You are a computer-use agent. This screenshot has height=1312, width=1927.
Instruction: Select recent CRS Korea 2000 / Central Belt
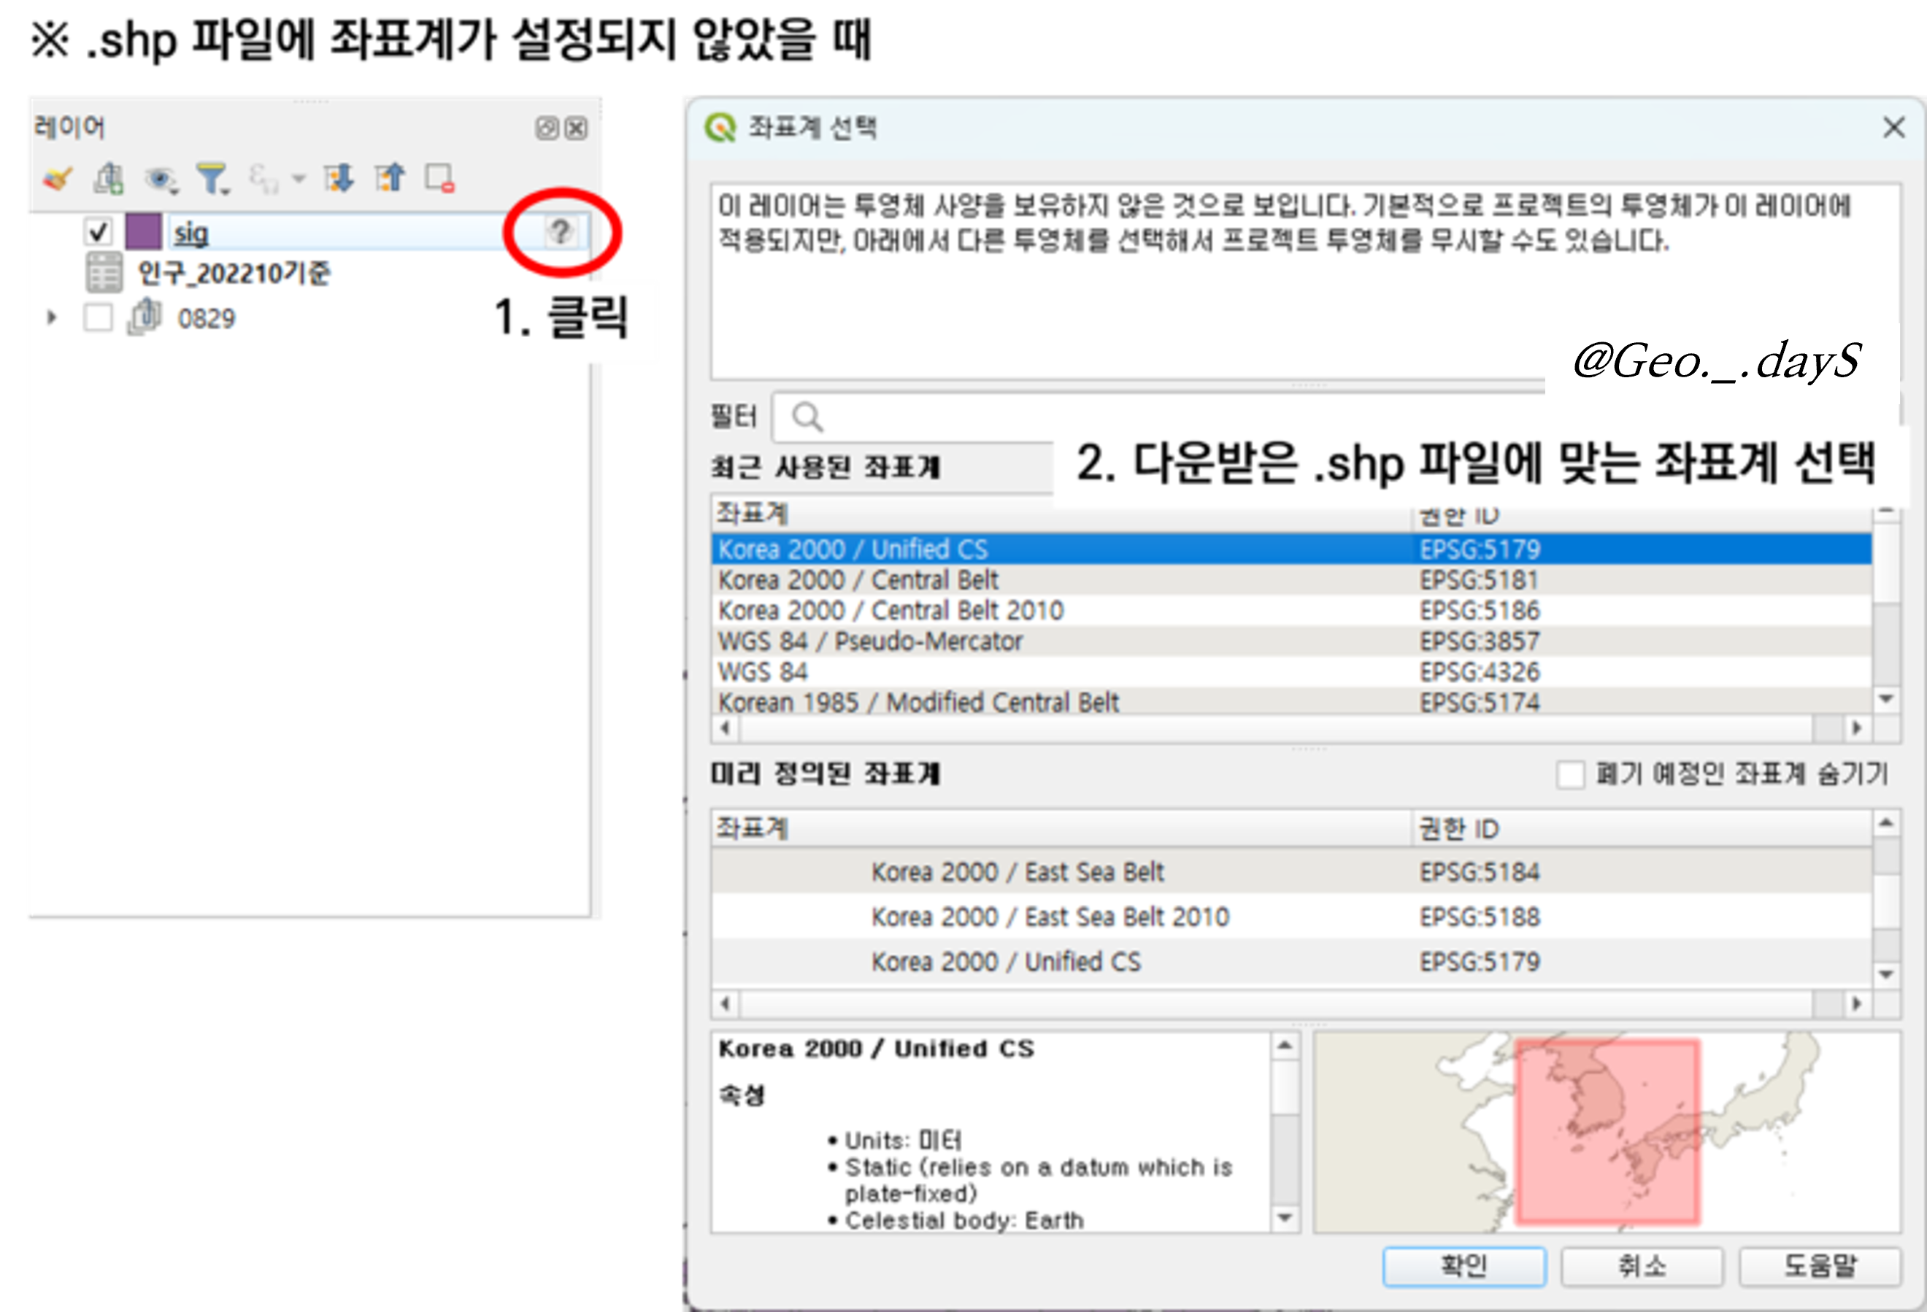coord(1291,580)
